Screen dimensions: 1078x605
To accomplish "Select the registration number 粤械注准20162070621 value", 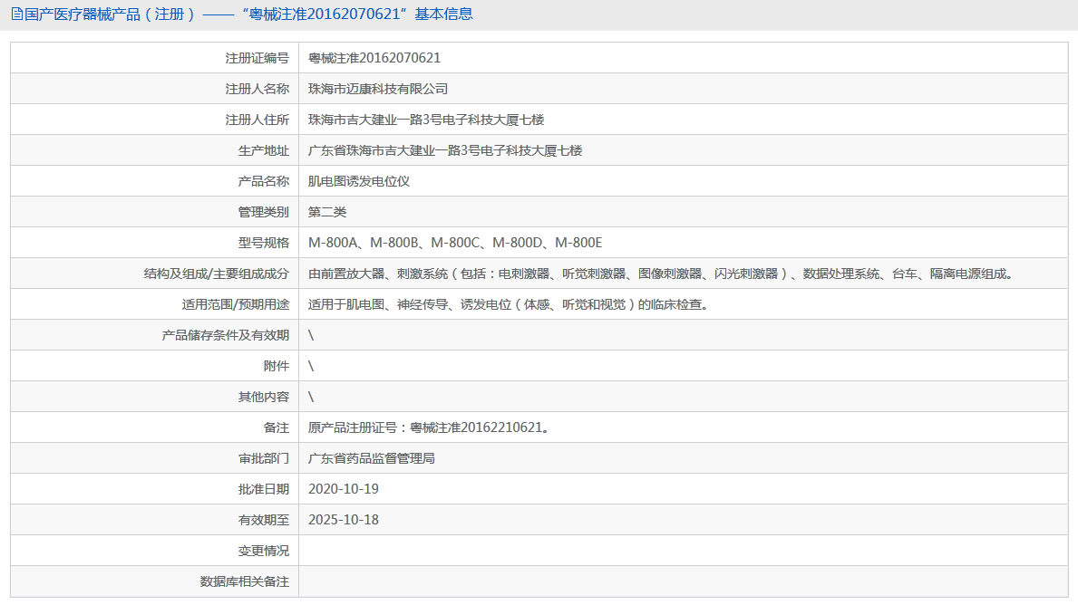I will point(374,58).
